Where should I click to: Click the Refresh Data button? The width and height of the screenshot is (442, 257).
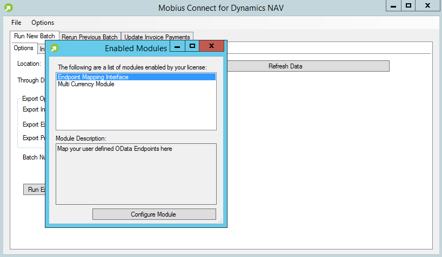(308, 66)
